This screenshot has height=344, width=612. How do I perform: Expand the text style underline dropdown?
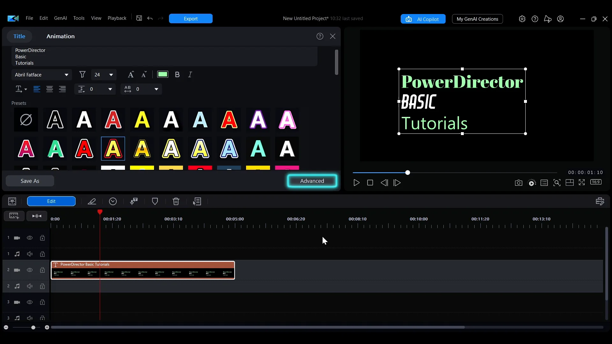tap(21, 89)
